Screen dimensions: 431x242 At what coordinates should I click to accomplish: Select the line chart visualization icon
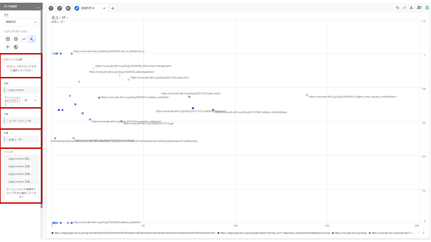click(24, 39)
